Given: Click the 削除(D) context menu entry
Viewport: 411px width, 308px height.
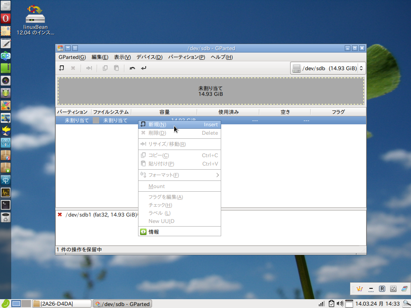Looking at the screenshot, I should pyautogui.click(x=179, y=133).
